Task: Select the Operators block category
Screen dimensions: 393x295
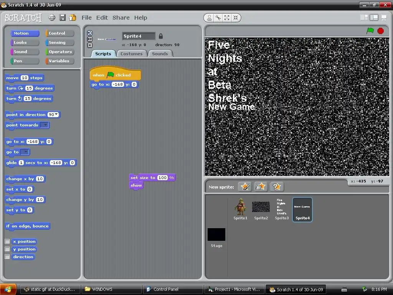Action: point(60,52)
